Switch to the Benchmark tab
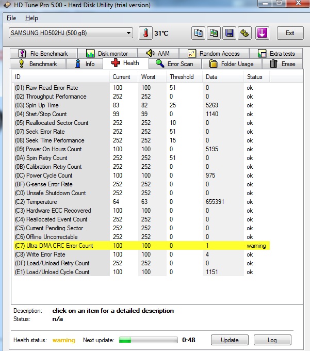The image size is (310, 351). coord(38,64)
